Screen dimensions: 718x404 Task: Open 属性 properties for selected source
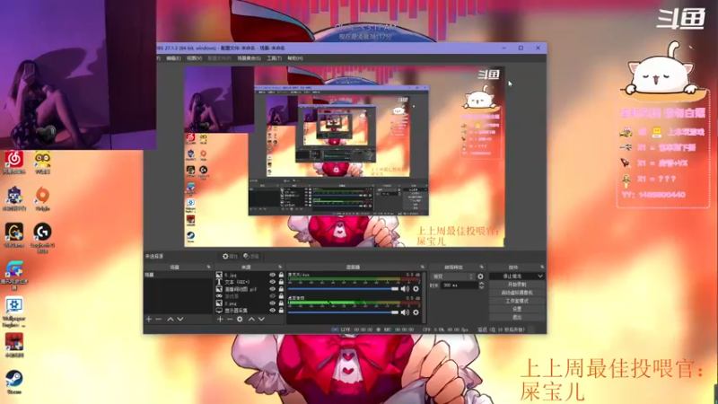click(x=231, y=256)
